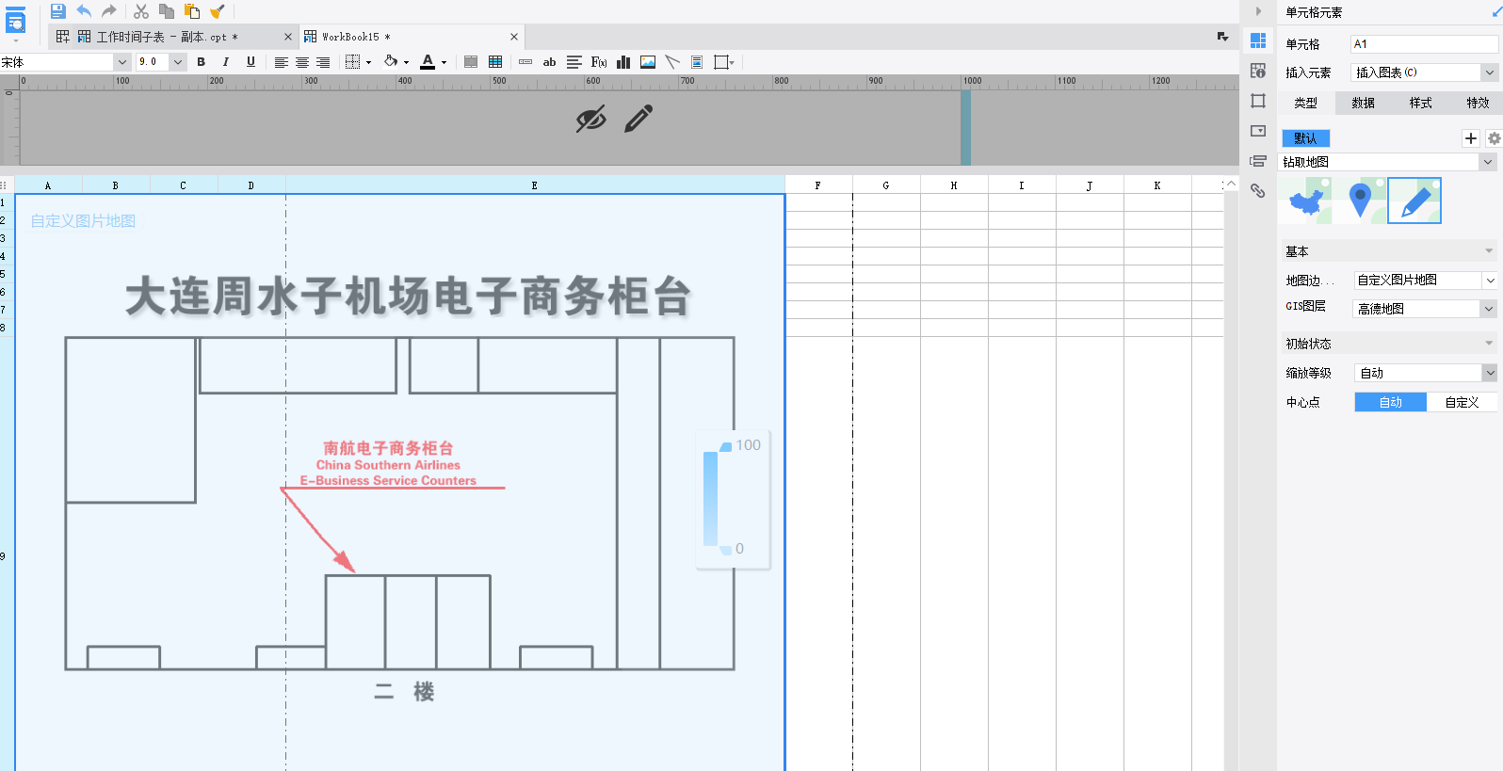The height and width of the screenshot is (771, 1503).
Task: Open chart settings gear icon
Action: [1495, 138]
